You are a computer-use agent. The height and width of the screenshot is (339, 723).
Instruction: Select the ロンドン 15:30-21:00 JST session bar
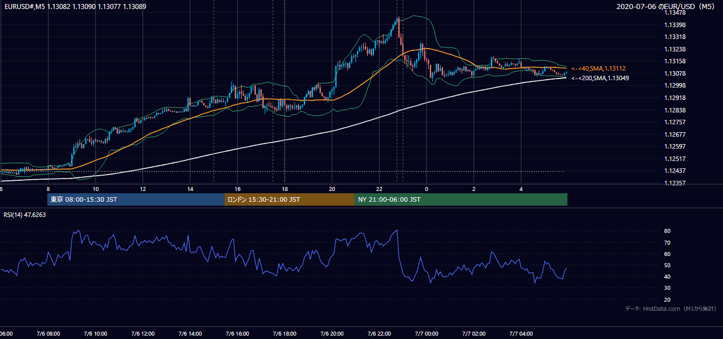(290, 199)
